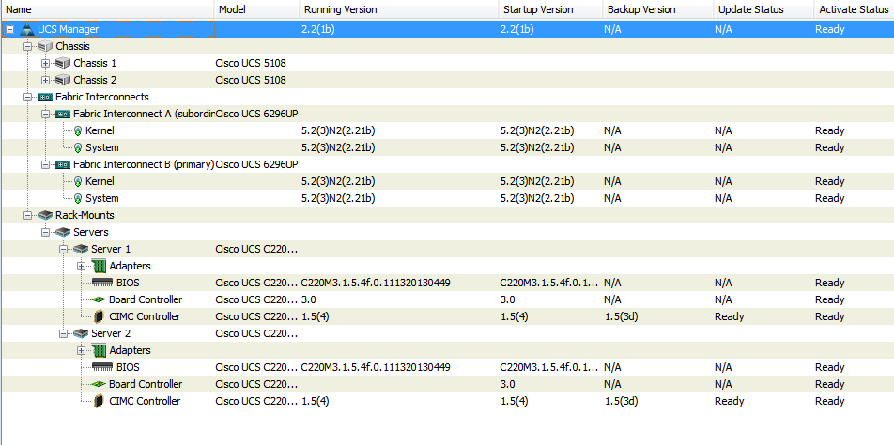Image resolution: width=894 pixels, height=445 pixels.
Task: Sort by Backup Version column header
Action: pyautogui.click(x=658, y=9)
